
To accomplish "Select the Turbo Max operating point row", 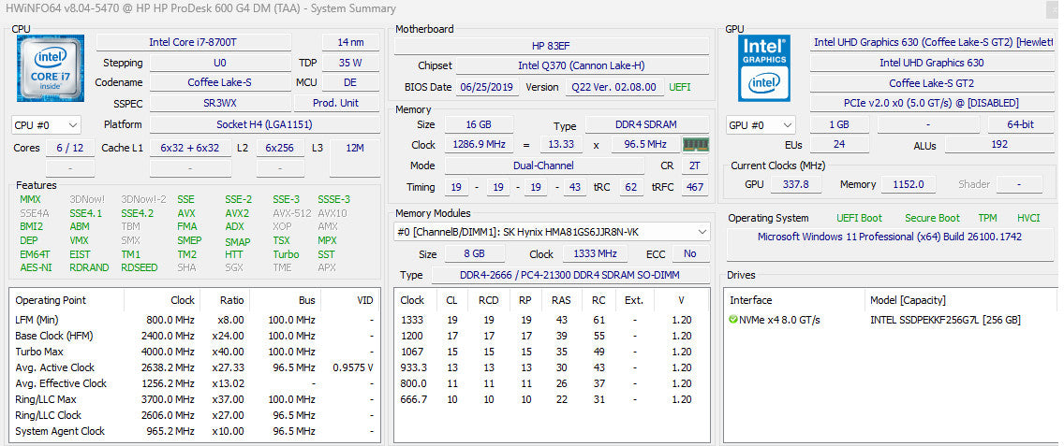I will (195, 352).
